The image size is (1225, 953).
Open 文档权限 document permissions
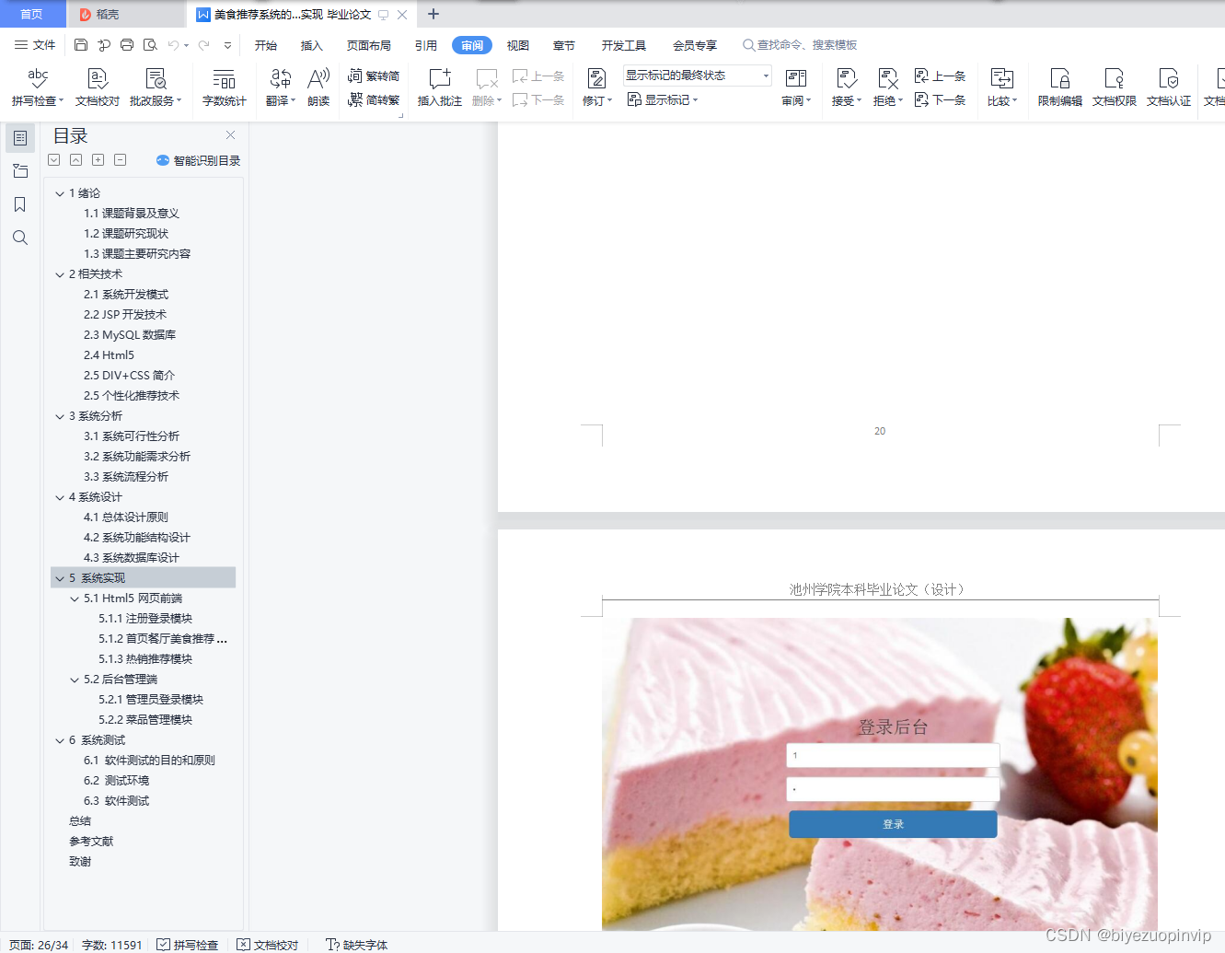pyautogui.click(x=1114, y=87)
